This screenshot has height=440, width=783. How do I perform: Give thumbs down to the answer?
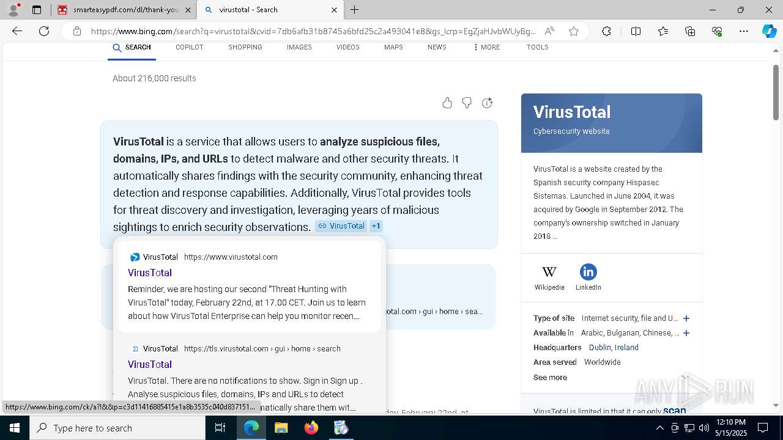[467, 103]
